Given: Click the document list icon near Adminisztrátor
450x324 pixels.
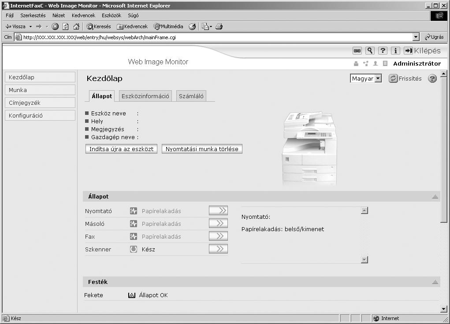Looking at the screenshot, I should pyautogui.click(x=385, y=63).
